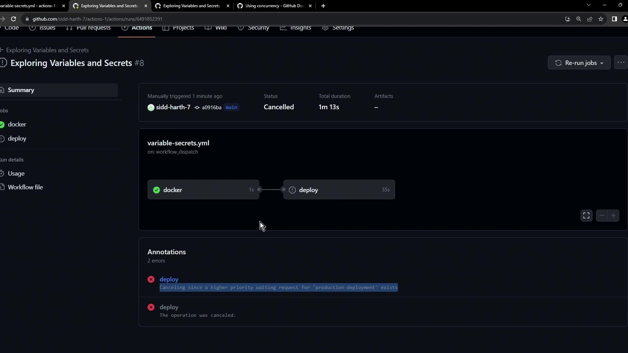Viewport: 628px width, 353px height.
Task: Click the share page icon in address bar
Action: 590,19
